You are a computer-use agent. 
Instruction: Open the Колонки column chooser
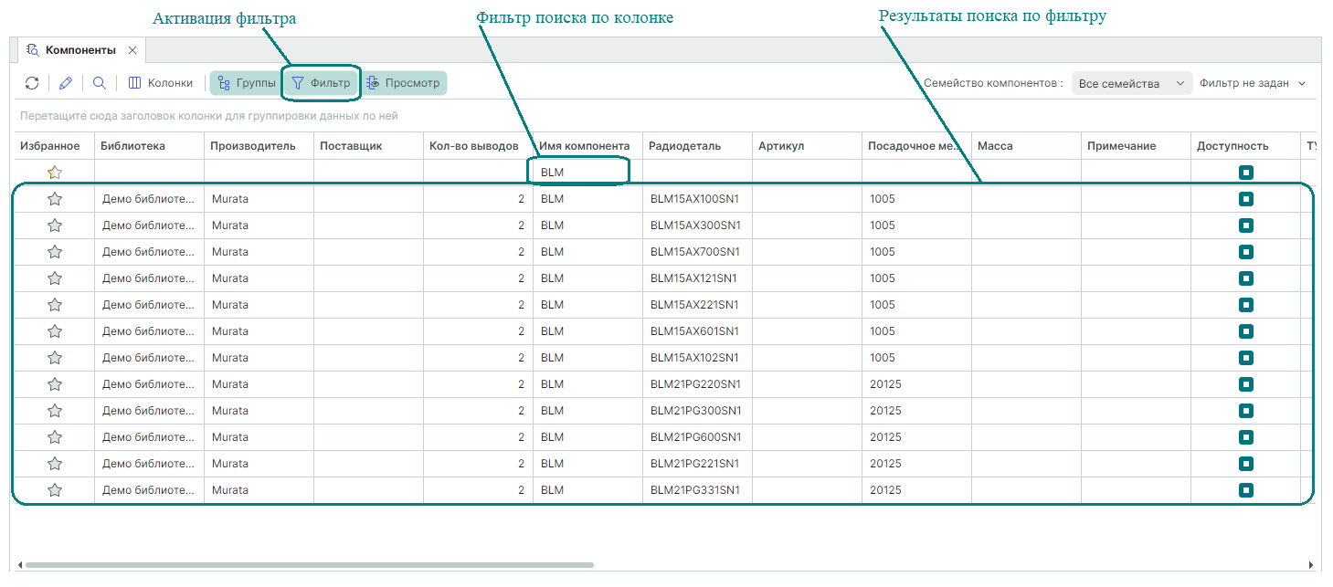(161, 83)
